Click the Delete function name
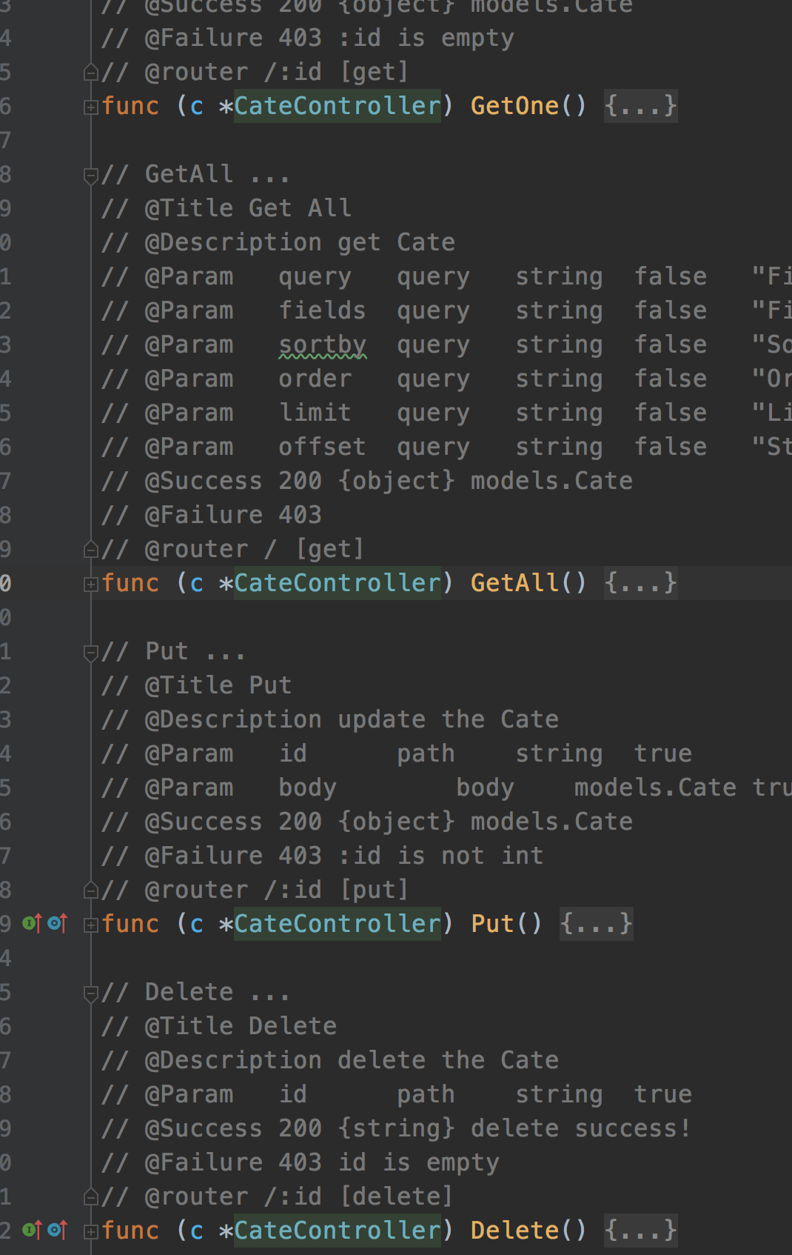The width and height of the screenshot is (792, 1255). tap(514, 1231)
